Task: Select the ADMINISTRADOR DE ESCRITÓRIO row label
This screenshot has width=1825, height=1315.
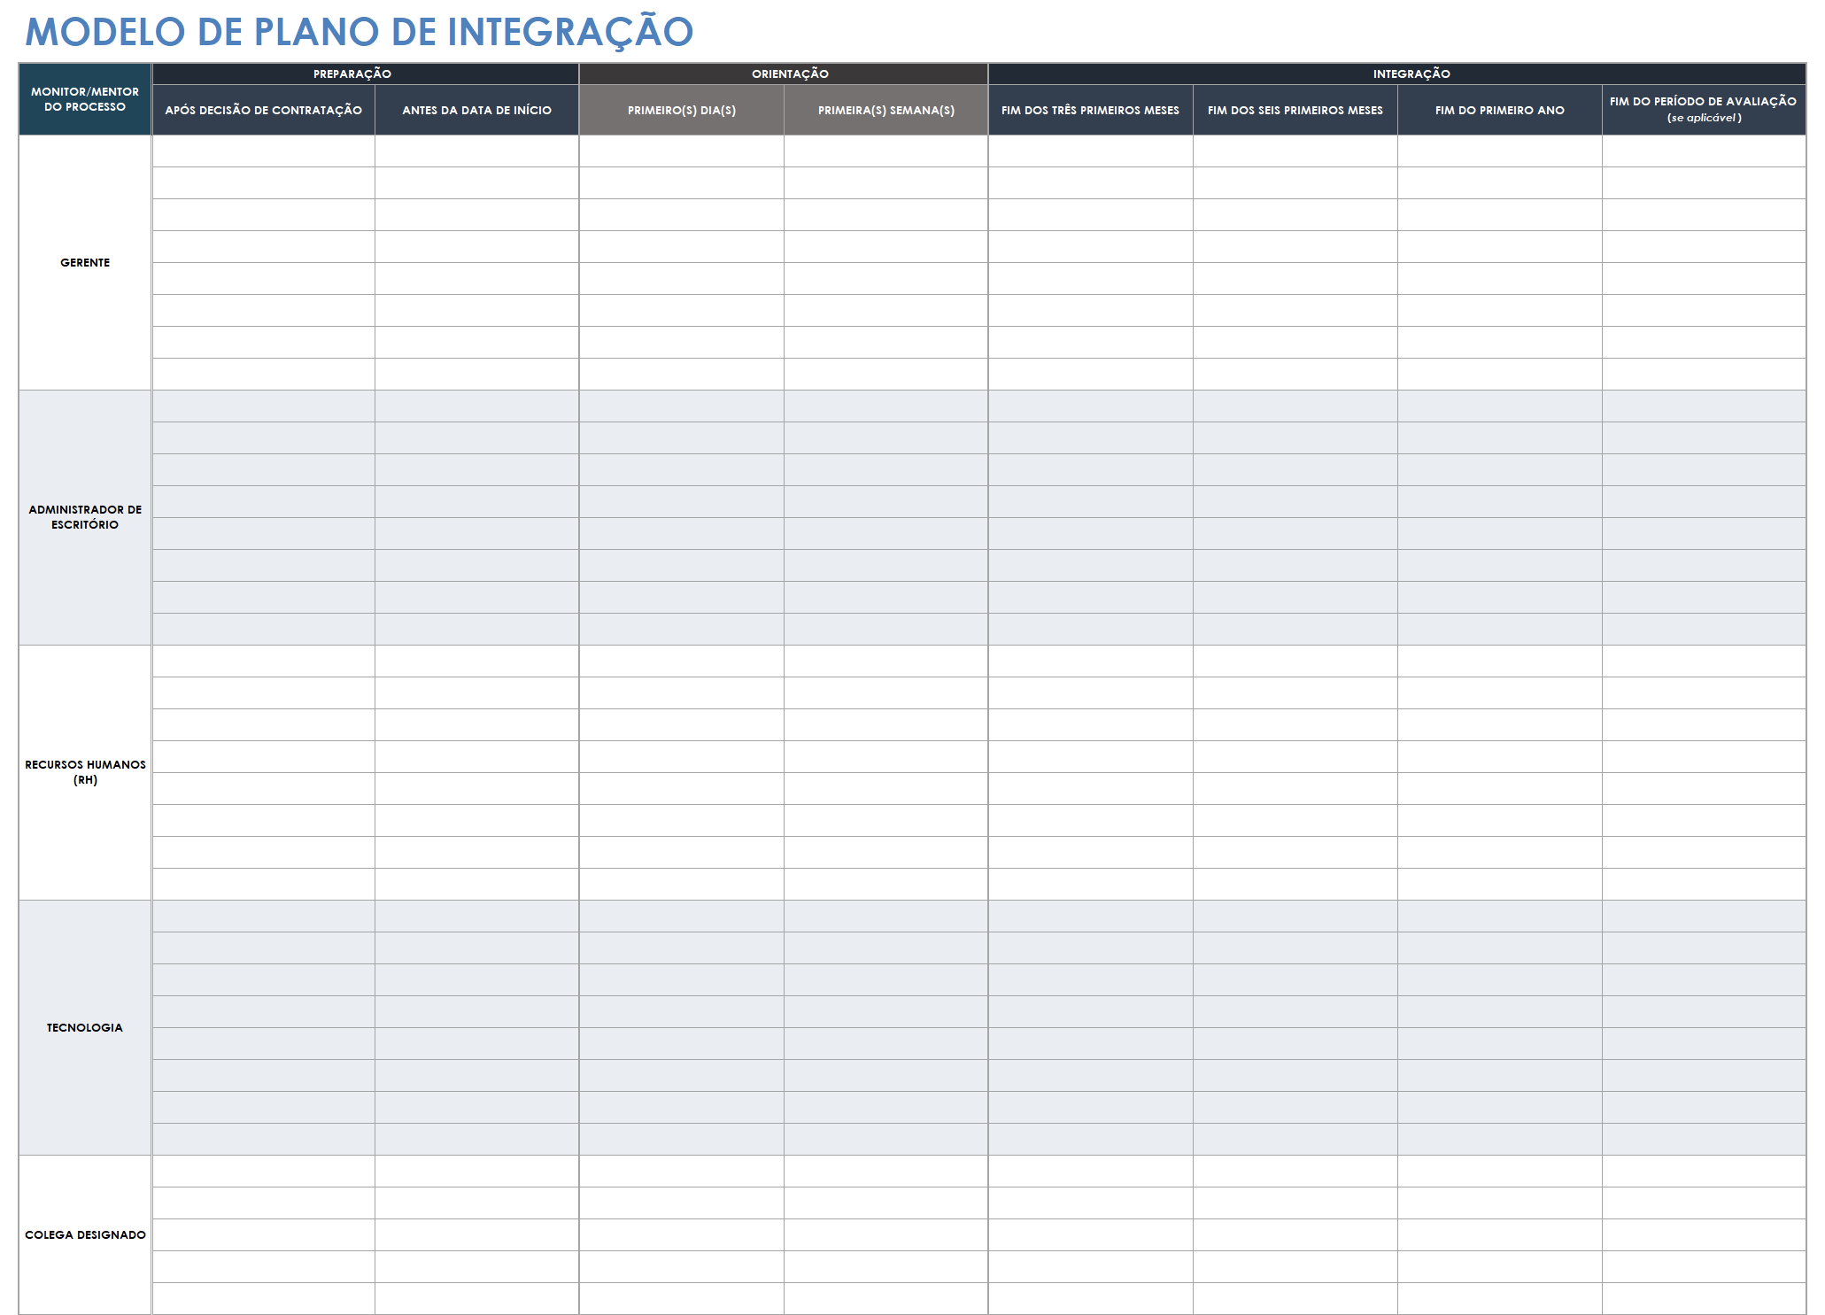Action: click(x=85, y=517)
